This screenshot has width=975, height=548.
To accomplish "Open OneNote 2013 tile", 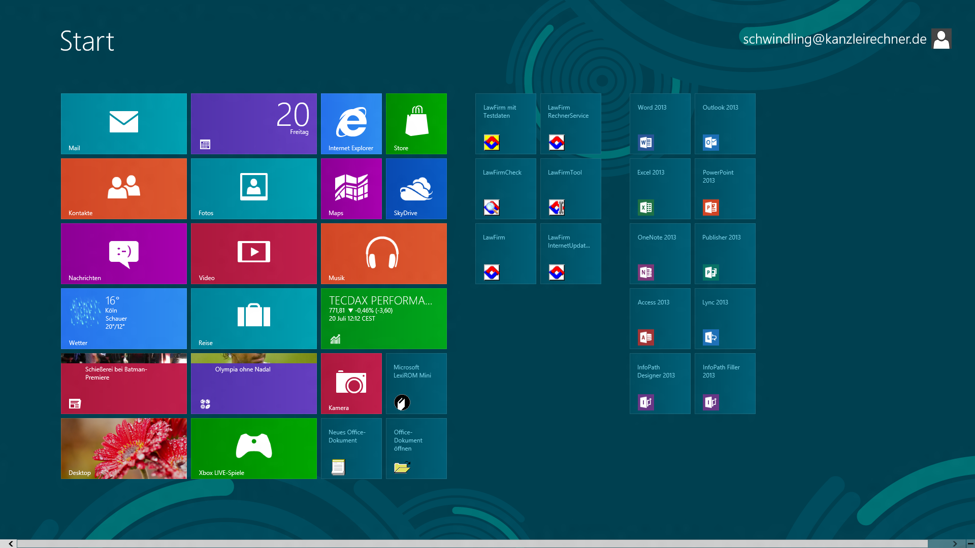I will pyautogui.click(x=660, y=254).
